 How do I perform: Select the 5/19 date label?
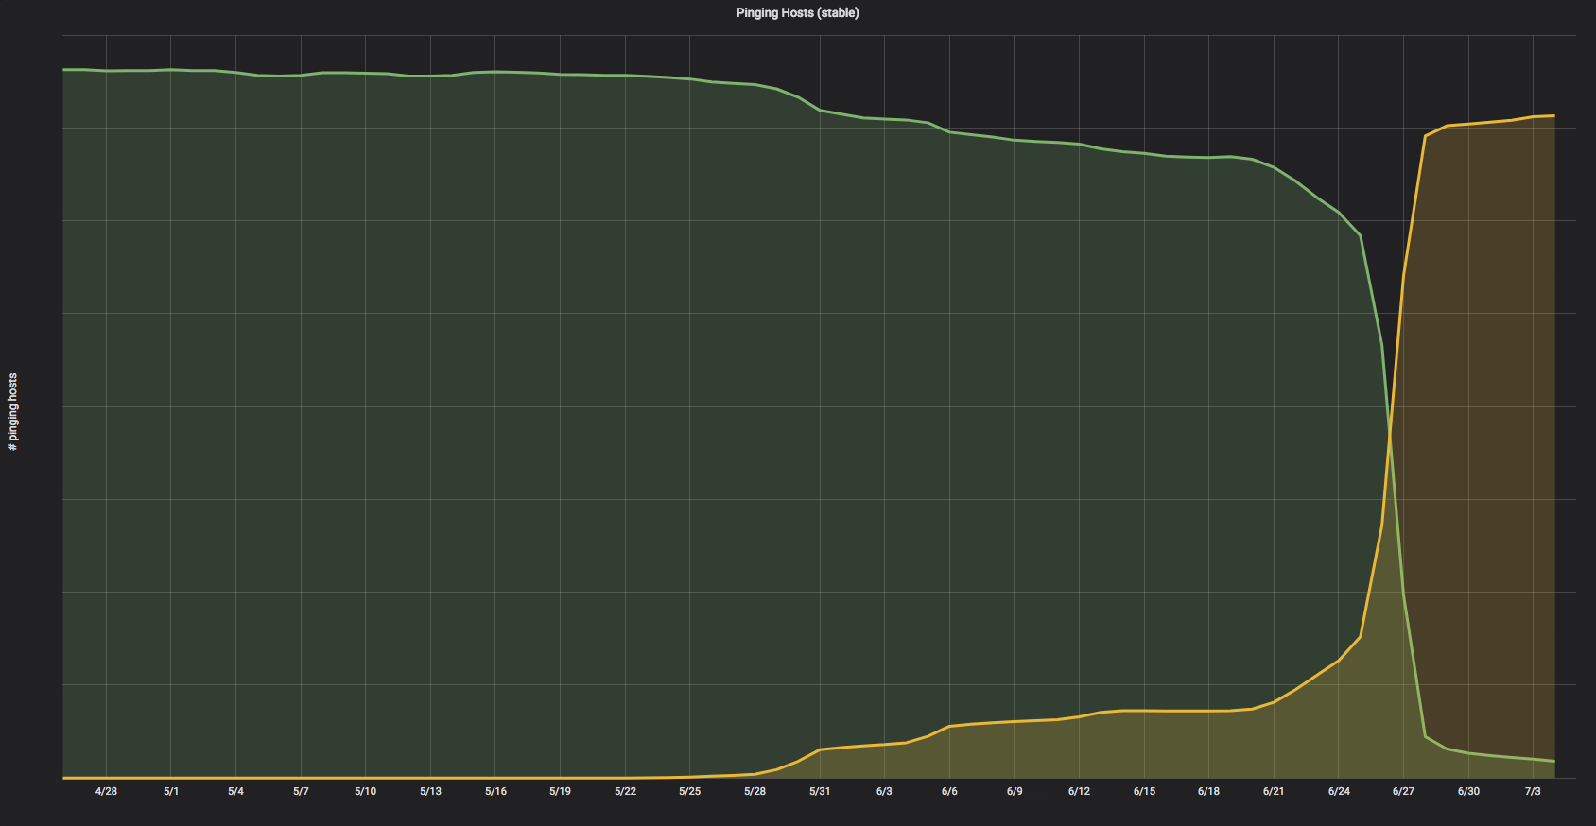click(560, 791)
